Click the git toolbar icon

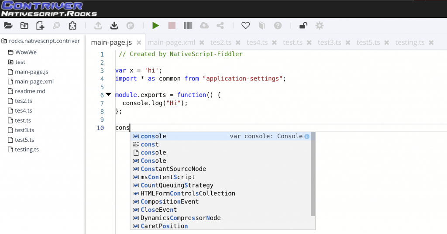click(x=130, y=26)
